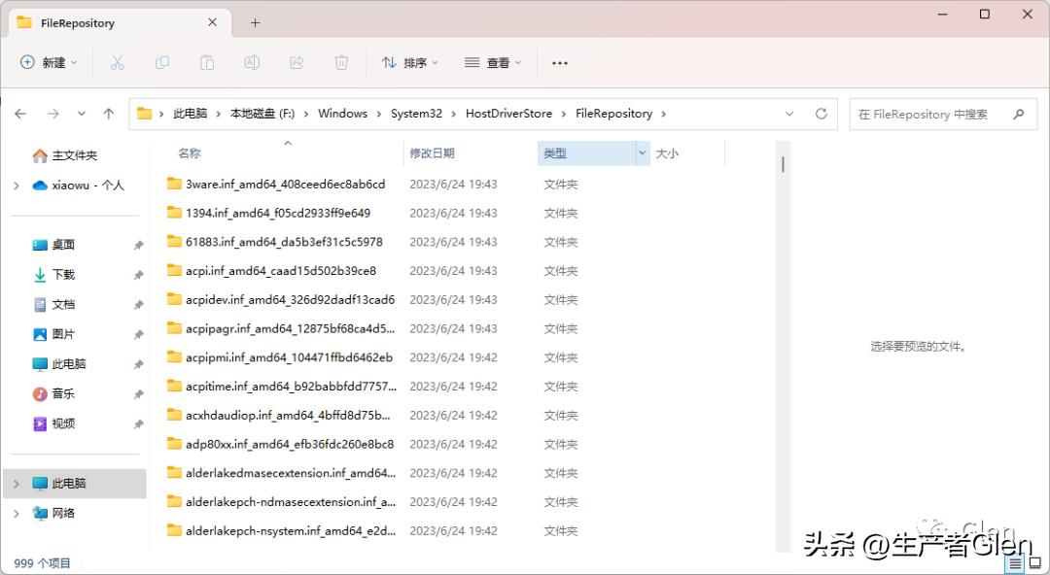Screen dimensions: 1050x575
Task: Open OneDrive 'xiaowu - 个人' in sidebar
Action: tap(89, 185)
